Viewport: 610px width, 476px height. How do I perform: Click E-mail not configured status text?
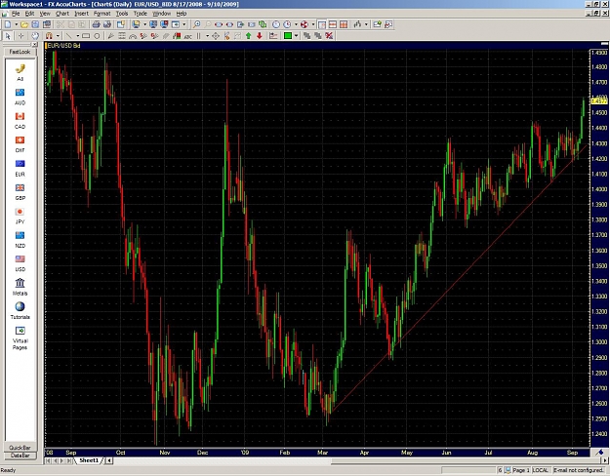coord(578,470)
